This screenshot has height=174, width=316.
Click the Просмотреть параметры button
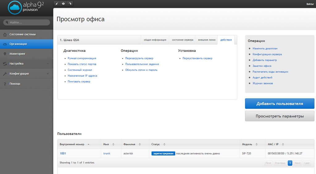pyautogui.click(x=280, y=116)
